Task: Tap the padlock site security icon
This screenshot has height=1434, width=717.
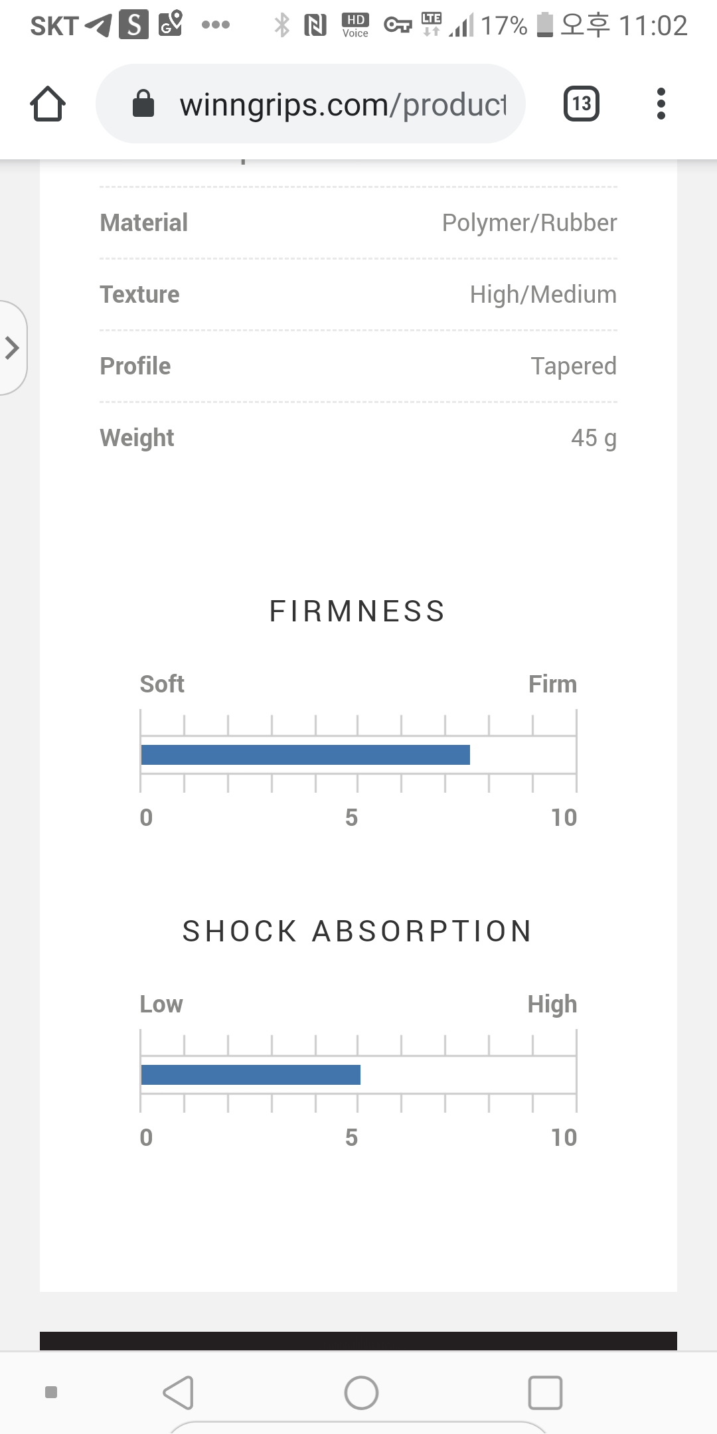Action: (143, 104)
